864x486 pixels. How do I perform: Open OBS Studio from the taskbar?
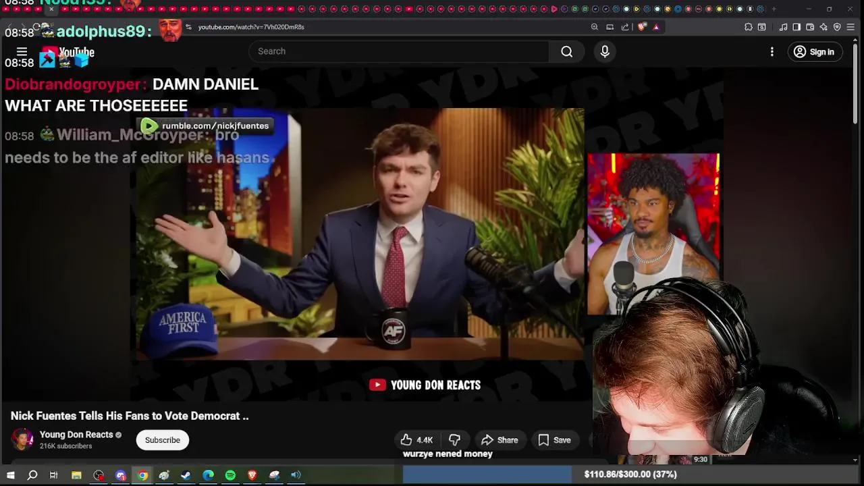point(99,475)
